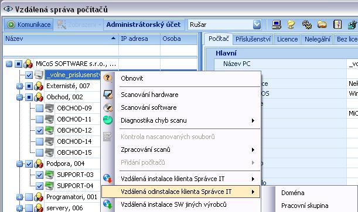The height and width of the screenshot is (212, 358).
Task: Toggle the Obchod, 002 checkbox
Action: 29,98
